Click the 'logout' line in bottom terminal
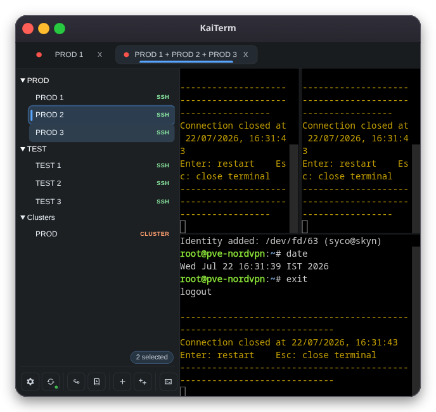The width and height of the screenshot is (436, 412). click(x=196, y=292)
